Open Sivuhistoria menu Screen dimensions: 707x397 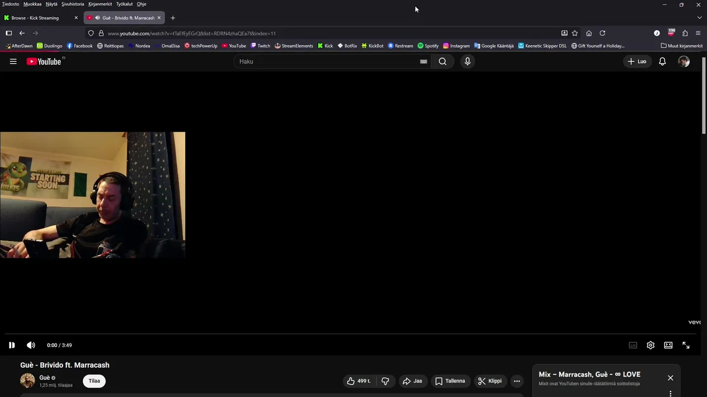click(73, 4)
